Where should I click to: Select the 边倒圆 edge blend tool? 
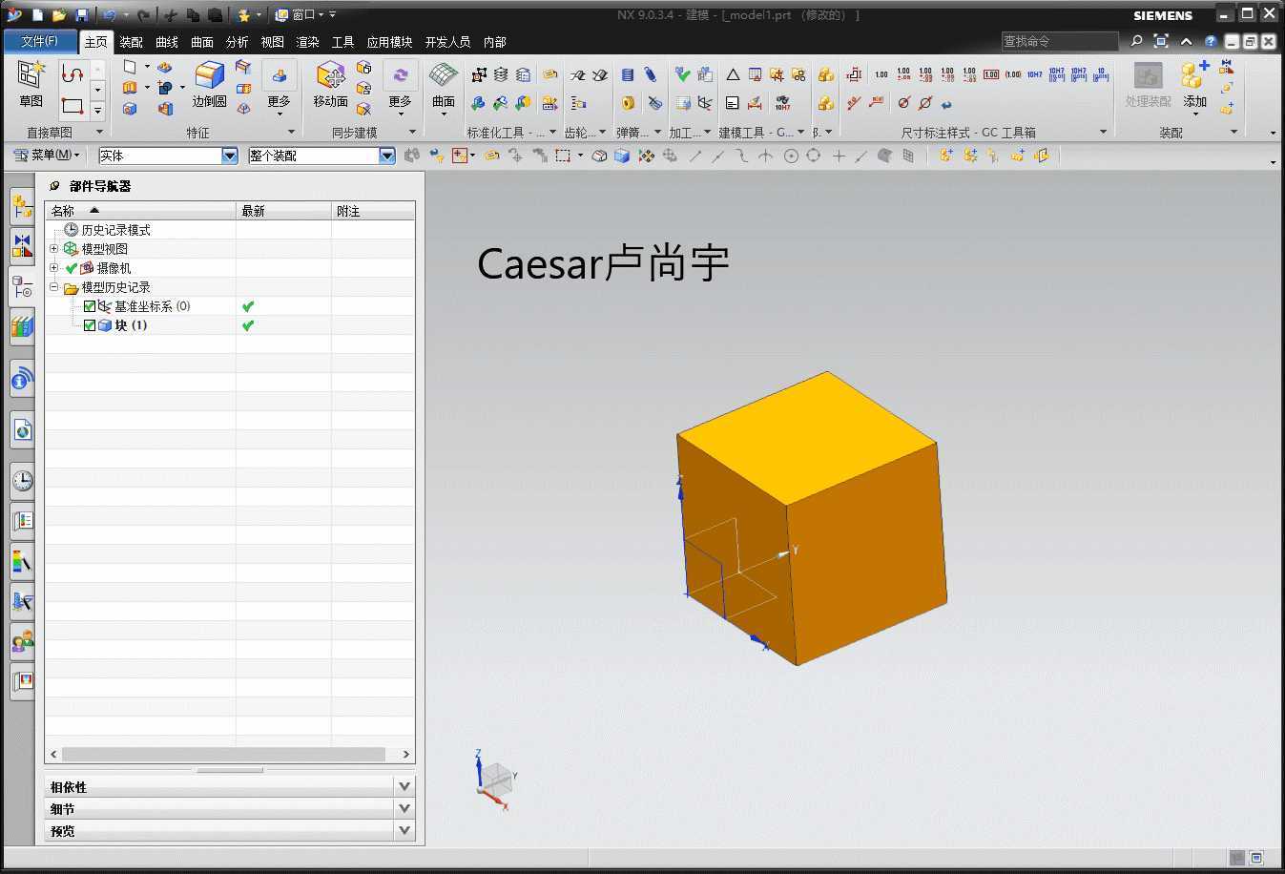pyautogui.click(x=209, y=84)
